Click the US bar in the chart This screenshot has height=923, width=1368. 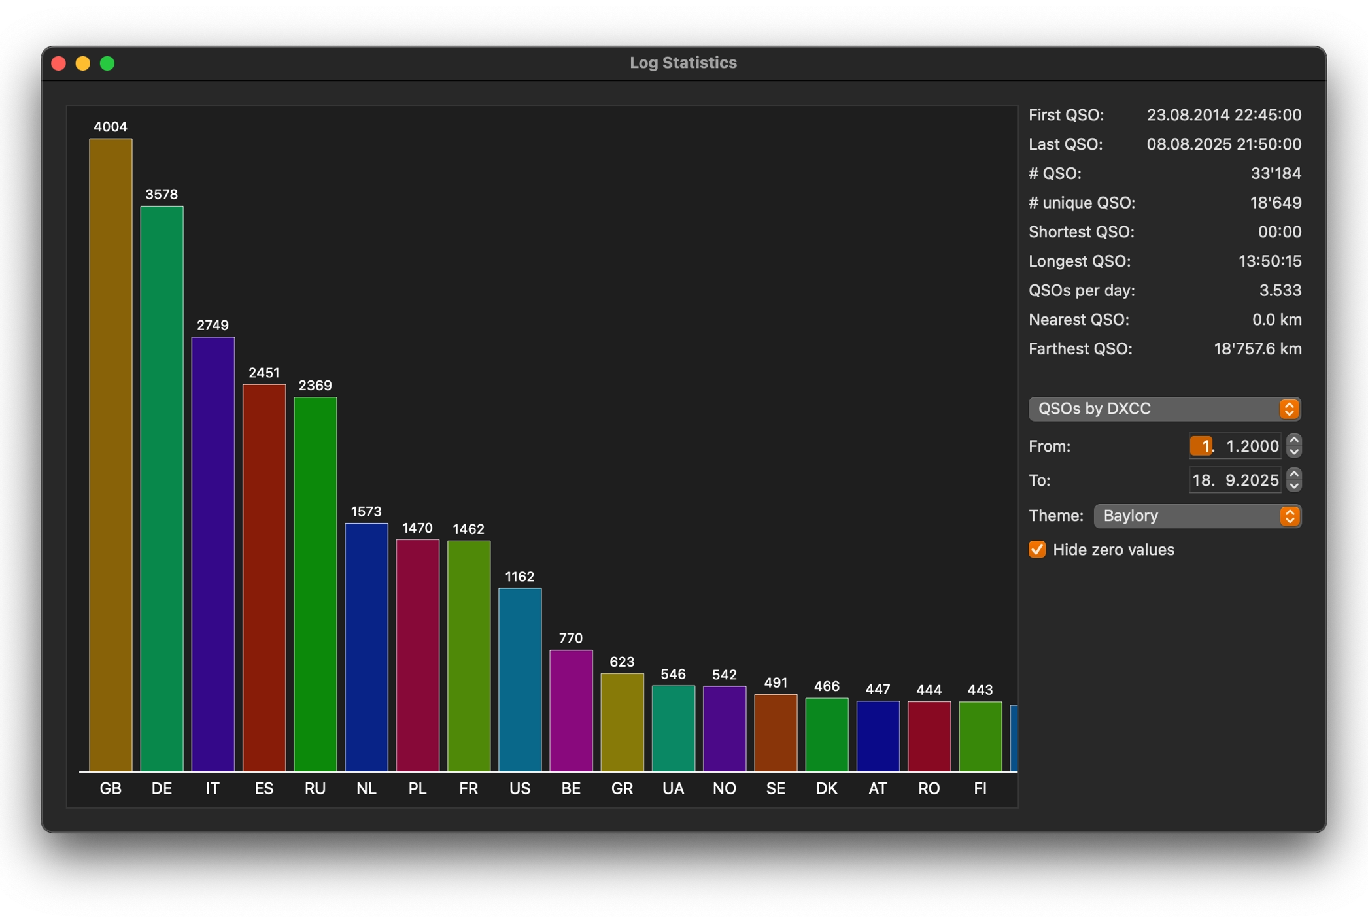coord(520,680)
